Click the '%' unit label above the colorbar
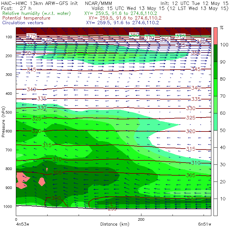 [x=222, y=28]
